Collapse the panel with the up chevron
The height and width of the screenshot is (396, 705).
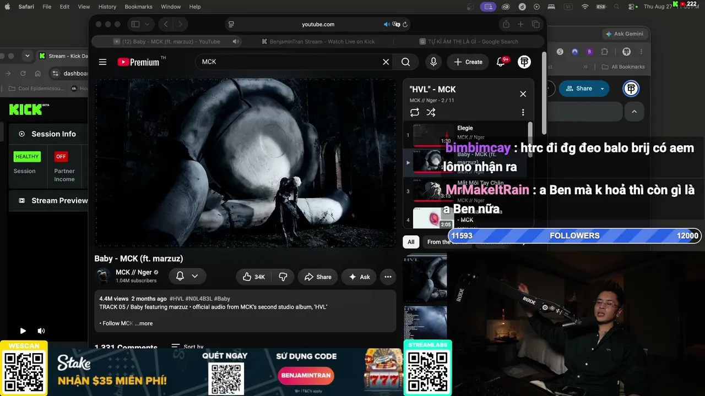(634, 111)
